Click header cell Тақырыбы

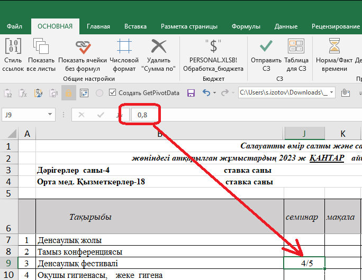pyautogui.click(x=160, y=217)
